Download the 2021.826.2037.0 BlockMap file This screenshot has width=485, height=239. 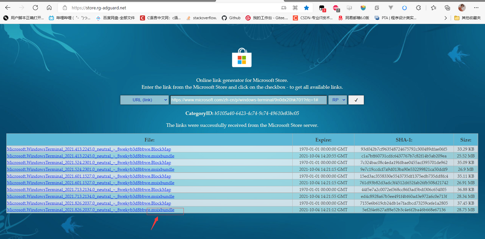pos(89,203)
